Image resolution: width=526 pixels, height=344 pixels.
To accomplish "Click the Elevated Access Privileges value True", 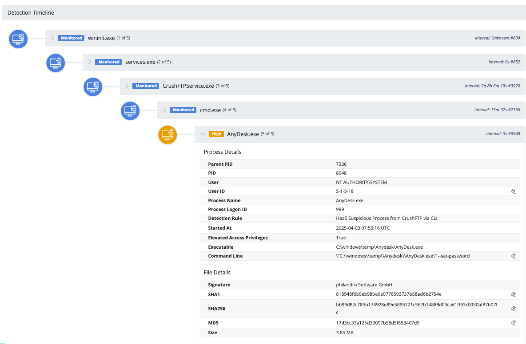I will point(341,238).
